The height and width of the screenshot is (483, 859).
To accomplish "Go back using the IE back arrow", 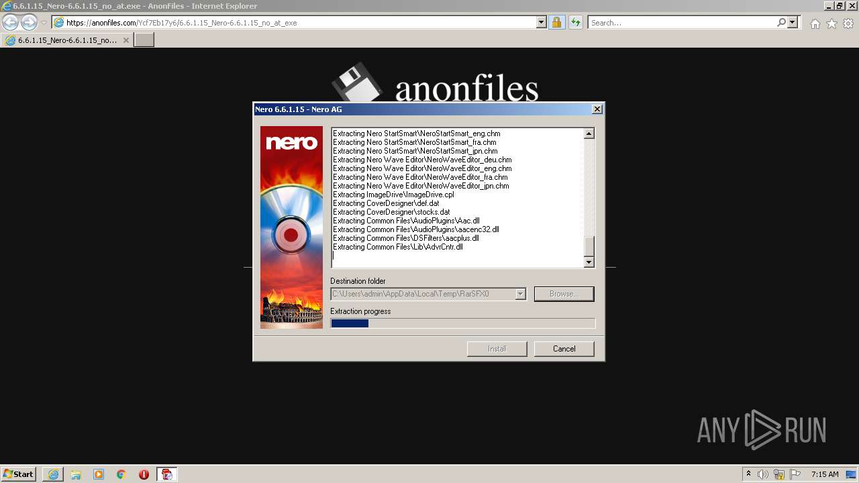I will [11, 23].
